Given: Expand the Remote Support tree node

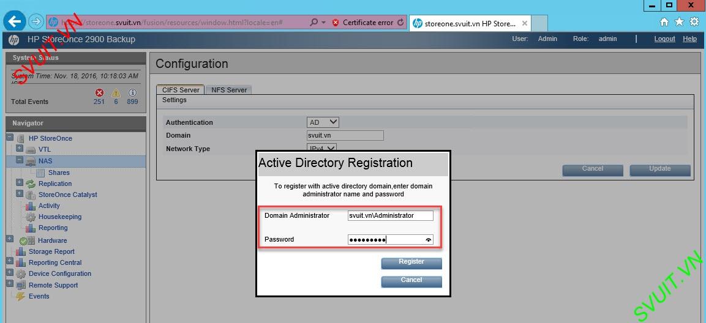Looking at the screenshot, I should point(10,283).
